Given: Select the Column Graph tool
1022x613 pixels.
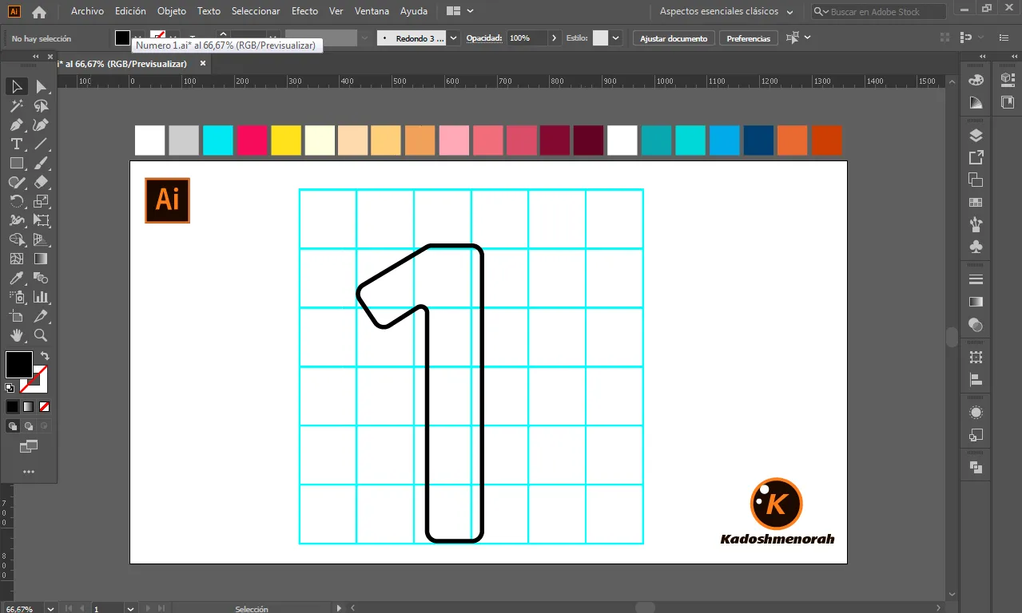Looking at the screenshot, I should click(x=41, y=297).
